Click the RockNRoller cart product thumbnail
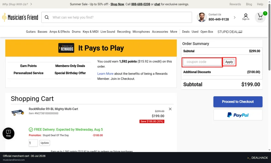271x163 pixels. (x=17, y=112)
